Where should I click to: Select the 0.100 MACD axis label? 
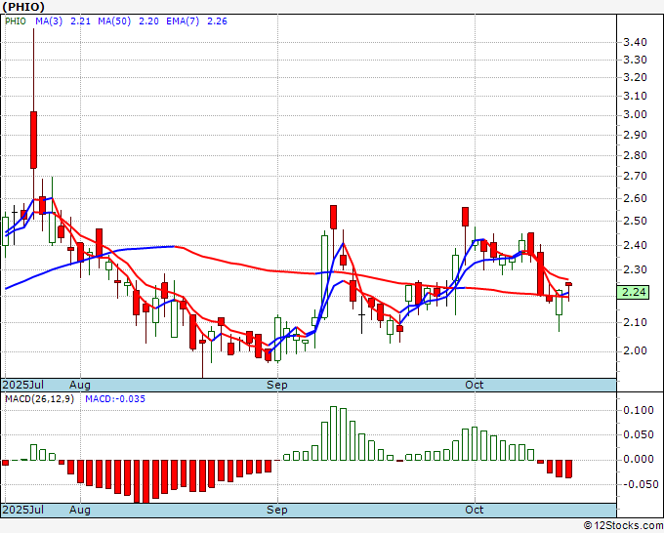[x=637, y=410]
